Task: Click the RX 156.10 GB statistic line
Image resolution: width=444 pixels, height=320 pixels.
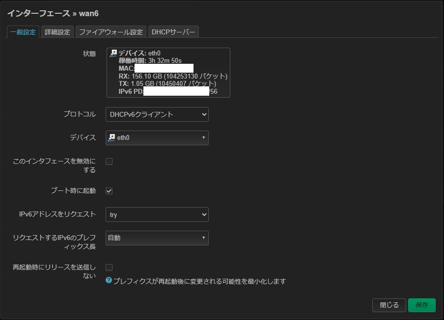Action: [x=173, y=76]
